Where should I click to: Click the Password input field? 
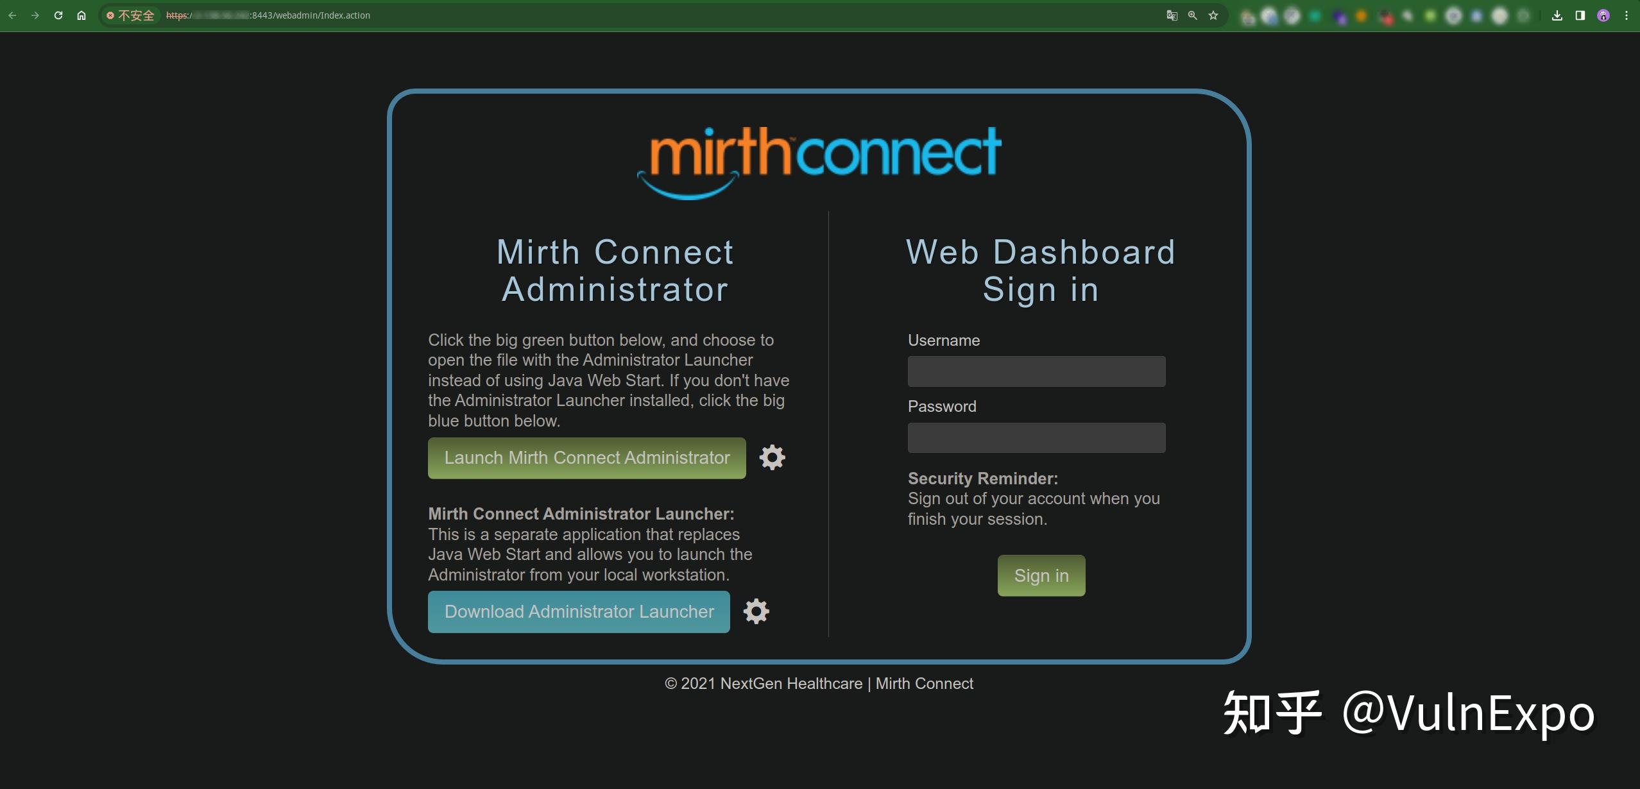[1036, 437]
